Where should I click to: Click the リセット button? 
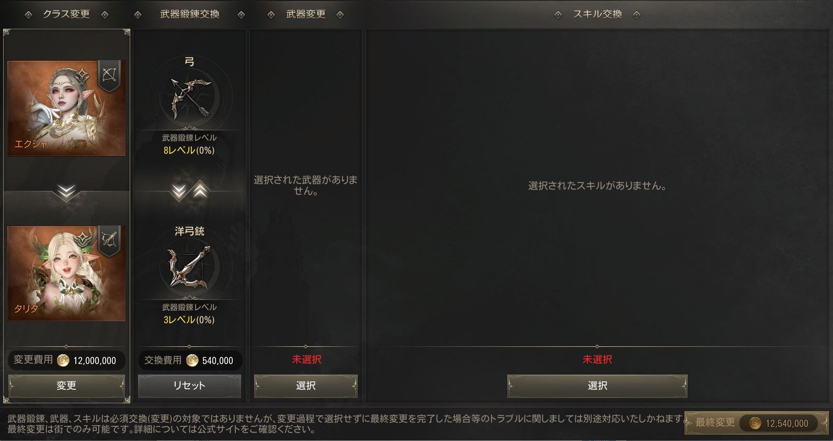pyautogui.click(x=189, y=386)
